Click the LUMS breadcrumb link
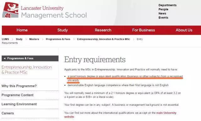Screen dimensions: 201x121 click(5, 39)
